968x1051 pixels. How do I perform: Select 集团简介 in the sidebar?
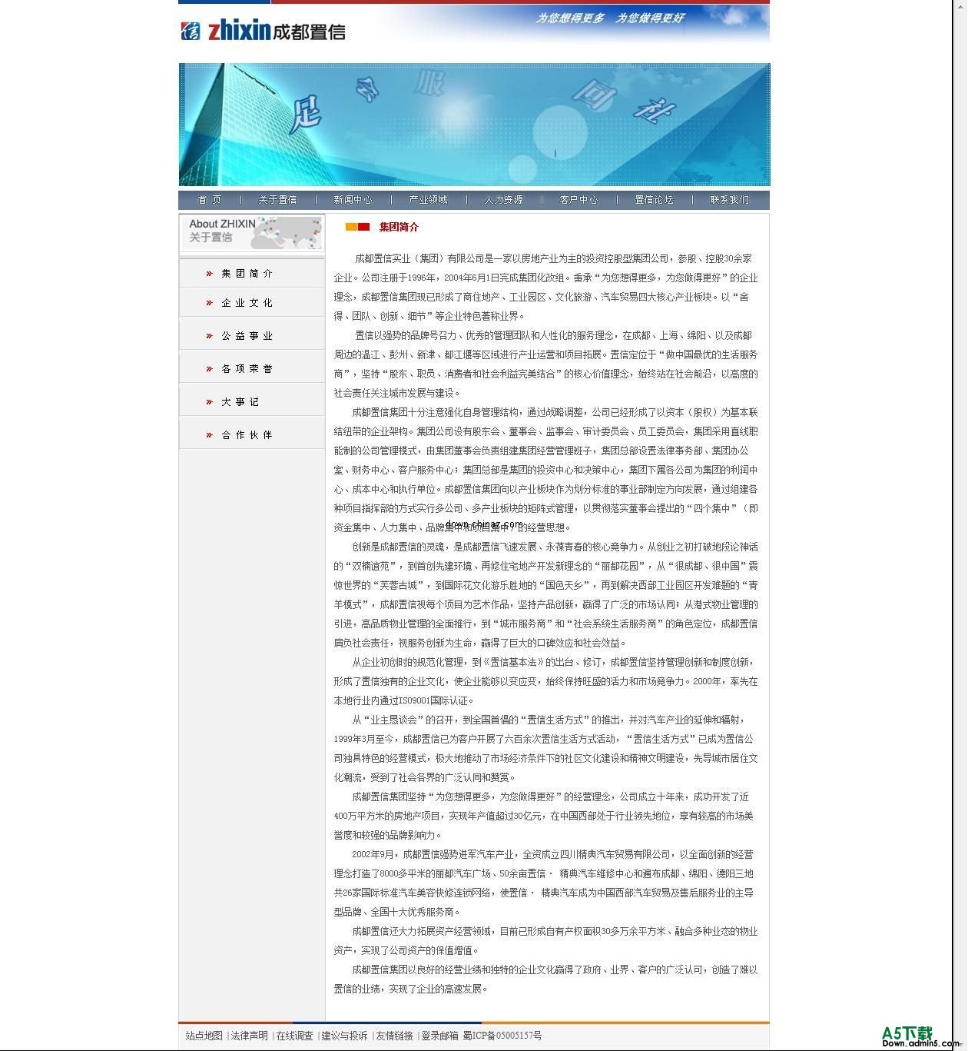tap(247, 274)
